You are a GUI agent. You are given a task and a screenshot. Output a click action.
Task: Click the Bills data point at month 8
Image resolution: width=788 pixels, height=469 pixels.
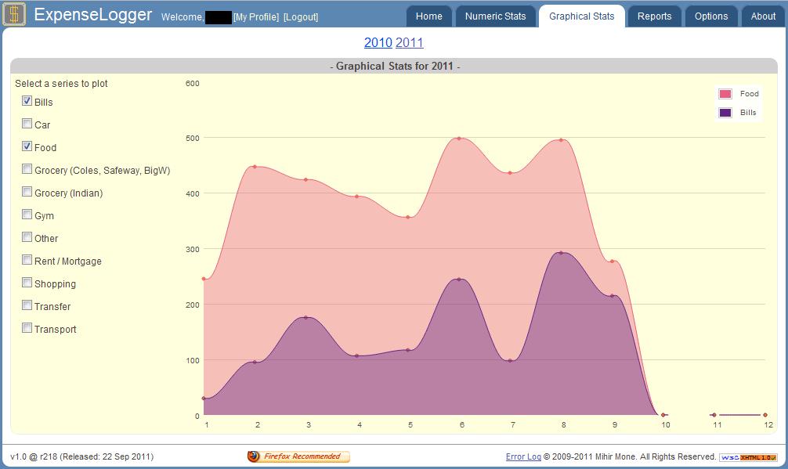pyautogui.click(x=562, y=253)
